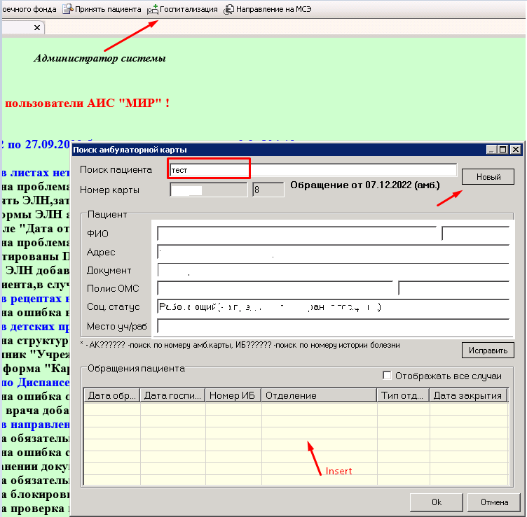
Task: Confirm the dialog with Ok
Action: [437, 502]
